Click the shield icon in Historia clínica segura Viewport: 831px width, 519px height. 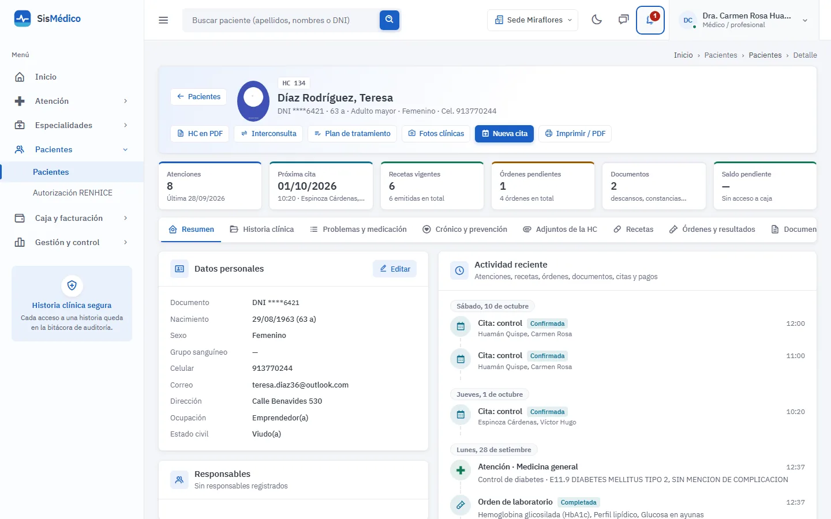pos(72,285)
